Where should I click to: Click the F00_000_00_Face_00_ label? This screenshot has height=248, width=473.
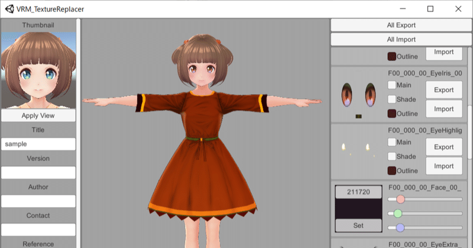[425, 188]
